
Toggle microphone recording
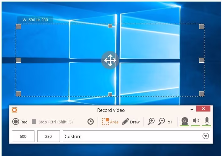[207, 121]
